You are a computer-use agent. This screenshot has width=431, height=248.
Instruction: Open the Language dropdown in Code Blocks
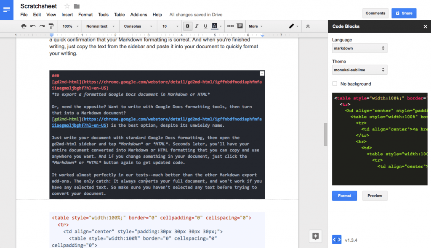coord(359,48)
